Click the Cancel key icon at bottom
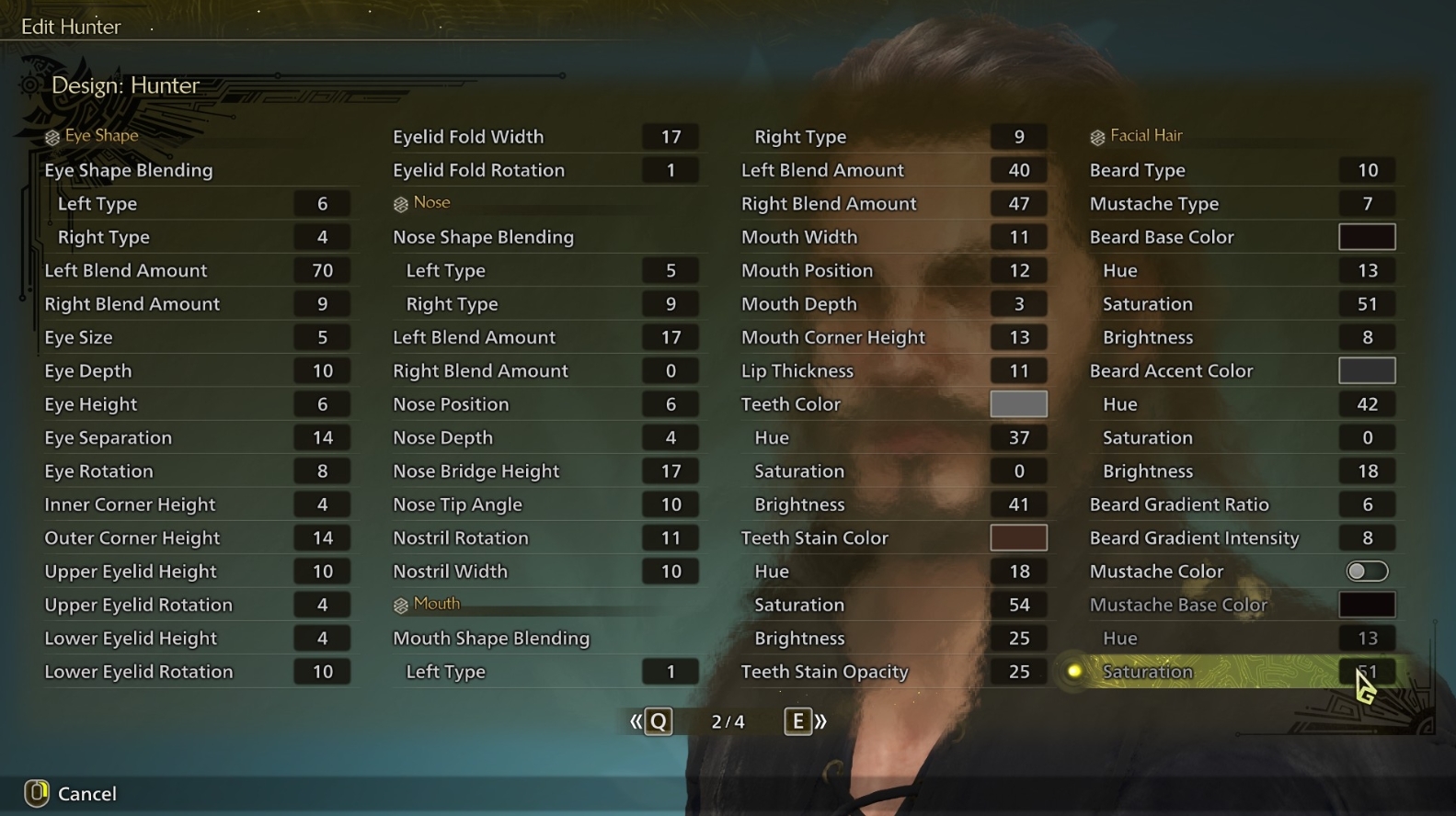1456x816 pixels. [x=36, y=793]
